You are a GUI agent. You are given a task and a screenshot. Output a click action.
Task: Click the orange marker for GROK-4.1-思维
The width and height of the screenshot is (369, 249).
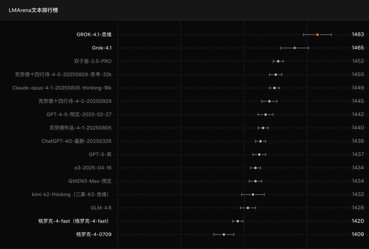pyautogui.click(x=317, y=34)
